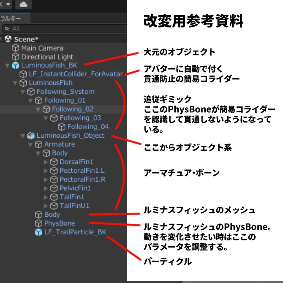Screen dimensions: 283x283
Task: Select the Following_04 object
Action: 88,127
